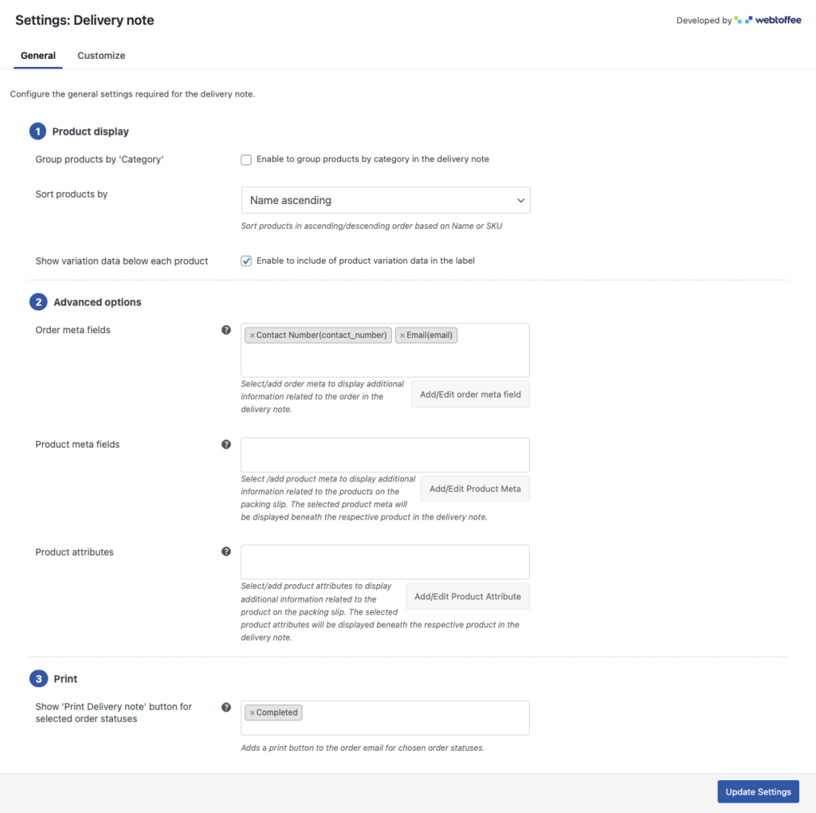Click the help icon beside Product meta fields
Screen dimensions: 816x813
pyautogui.click(x=226, y=445)
